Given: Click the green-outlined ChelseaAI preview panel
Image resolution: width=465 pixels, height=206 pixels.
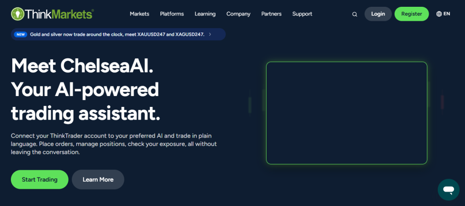Looking at the screenshot, I should pyautogui.click(x=346, y=113).
